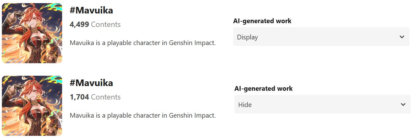Click the word Contents next to 1,704
The height and width of the screenshot is (138, 417).
(106, 97)
